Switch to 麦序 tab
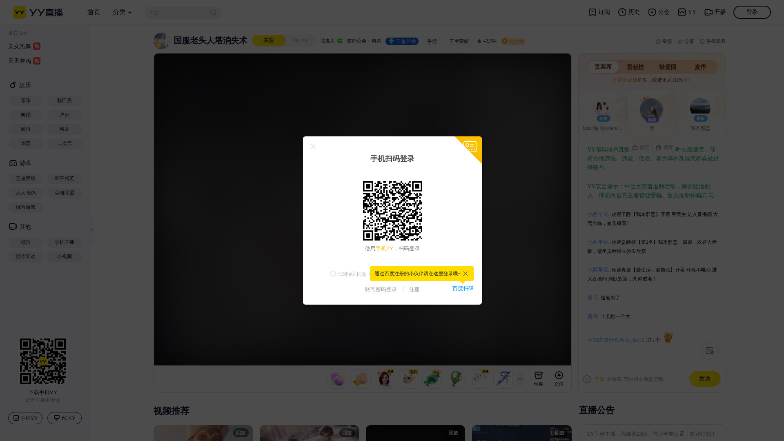 point(700,67)
